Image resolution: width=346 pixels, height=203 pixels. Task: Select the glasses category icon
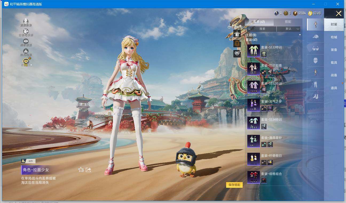point(315,49)
